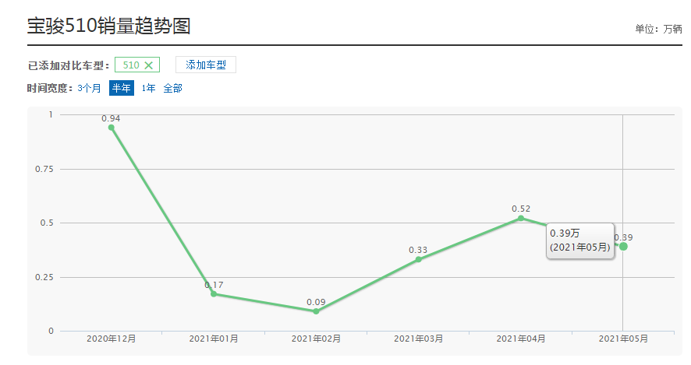Remove the 510 comparison model with X icon
Image resolution: width=691 pixels, height=365 pixels.
148,65
